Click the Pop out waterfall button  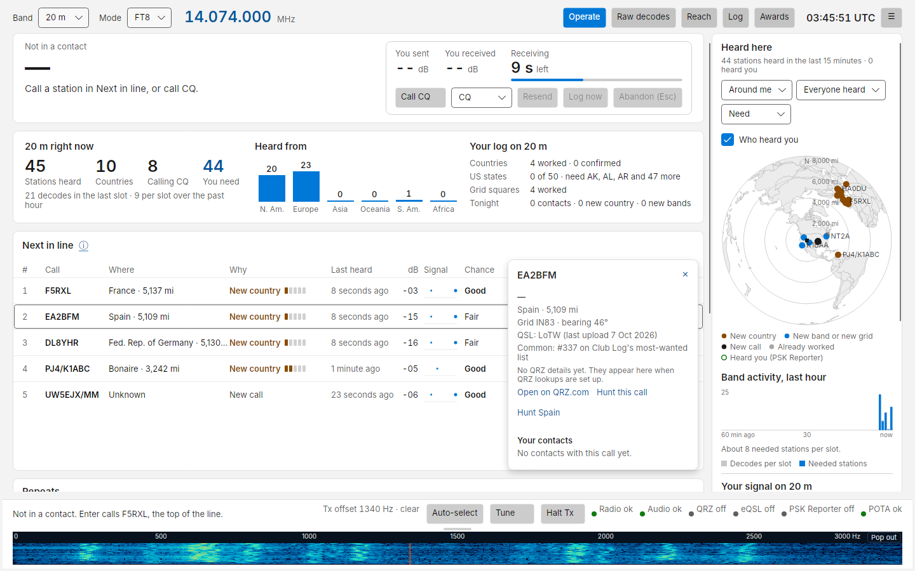(x=884, y=537)
